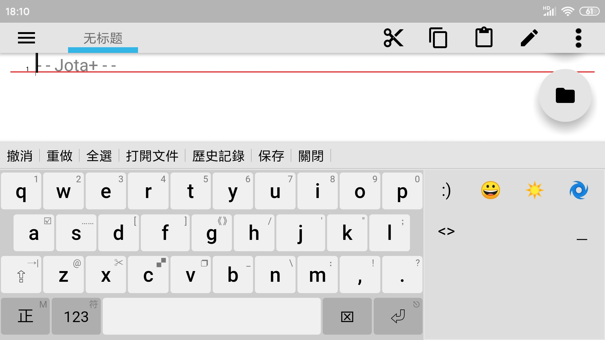Tap the d key
Screen dimensions: 605x340
118,233
